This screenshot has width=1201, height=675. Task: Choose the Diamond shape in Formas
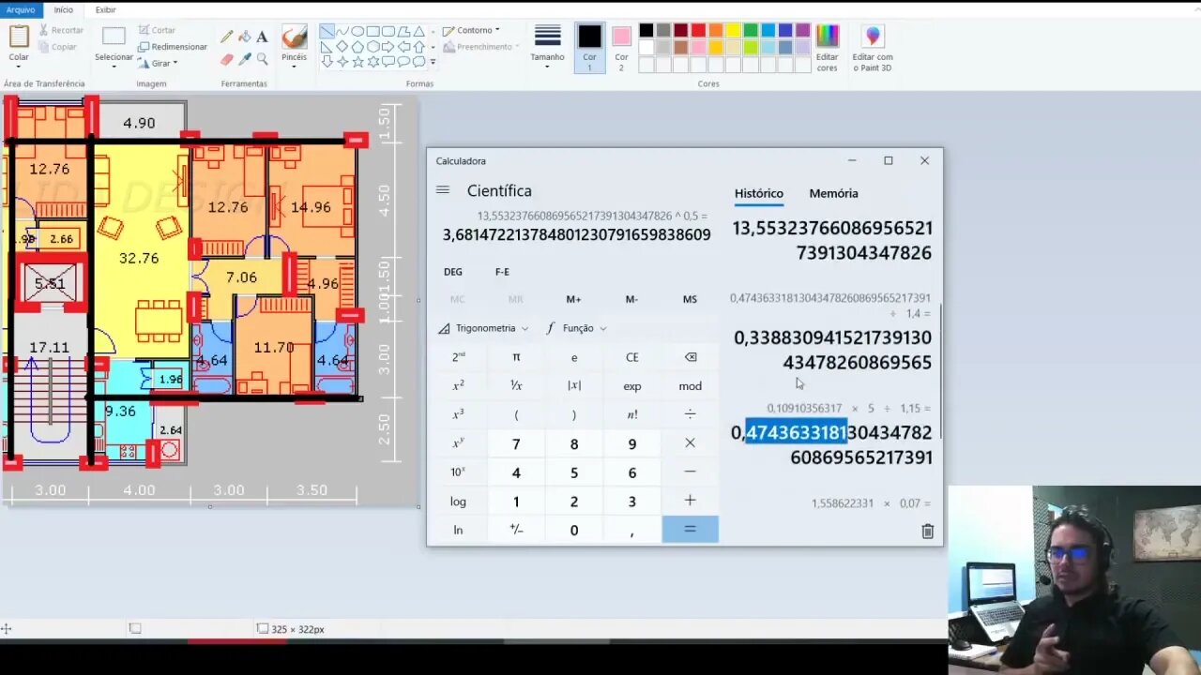(342, 46)
